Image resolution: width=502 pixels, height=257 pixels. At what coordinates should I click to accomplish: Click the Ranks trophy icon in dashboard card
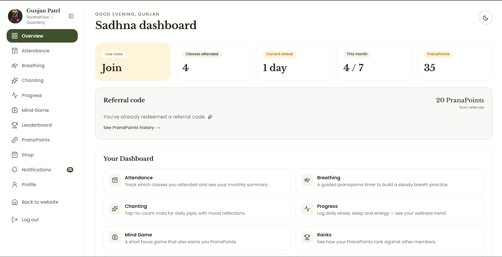307,237
